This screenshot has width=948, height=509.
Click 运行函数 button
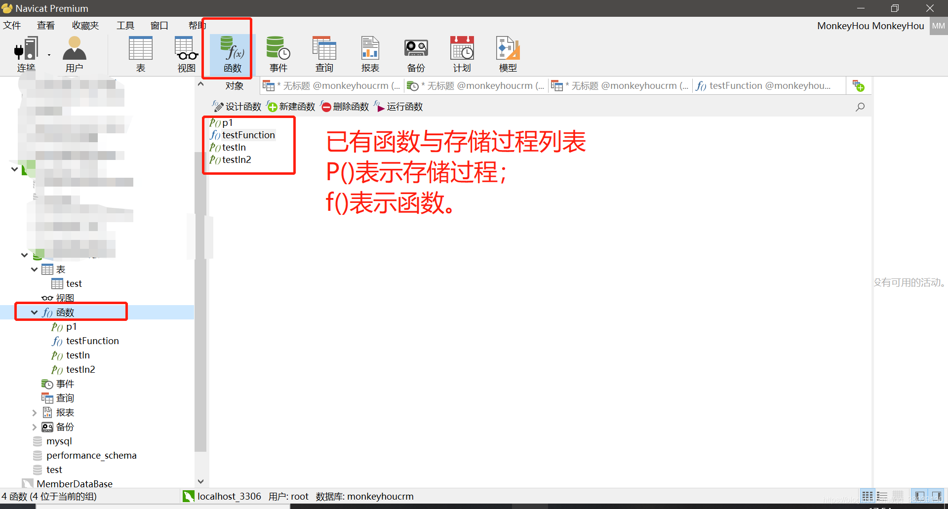coord(398,107)
